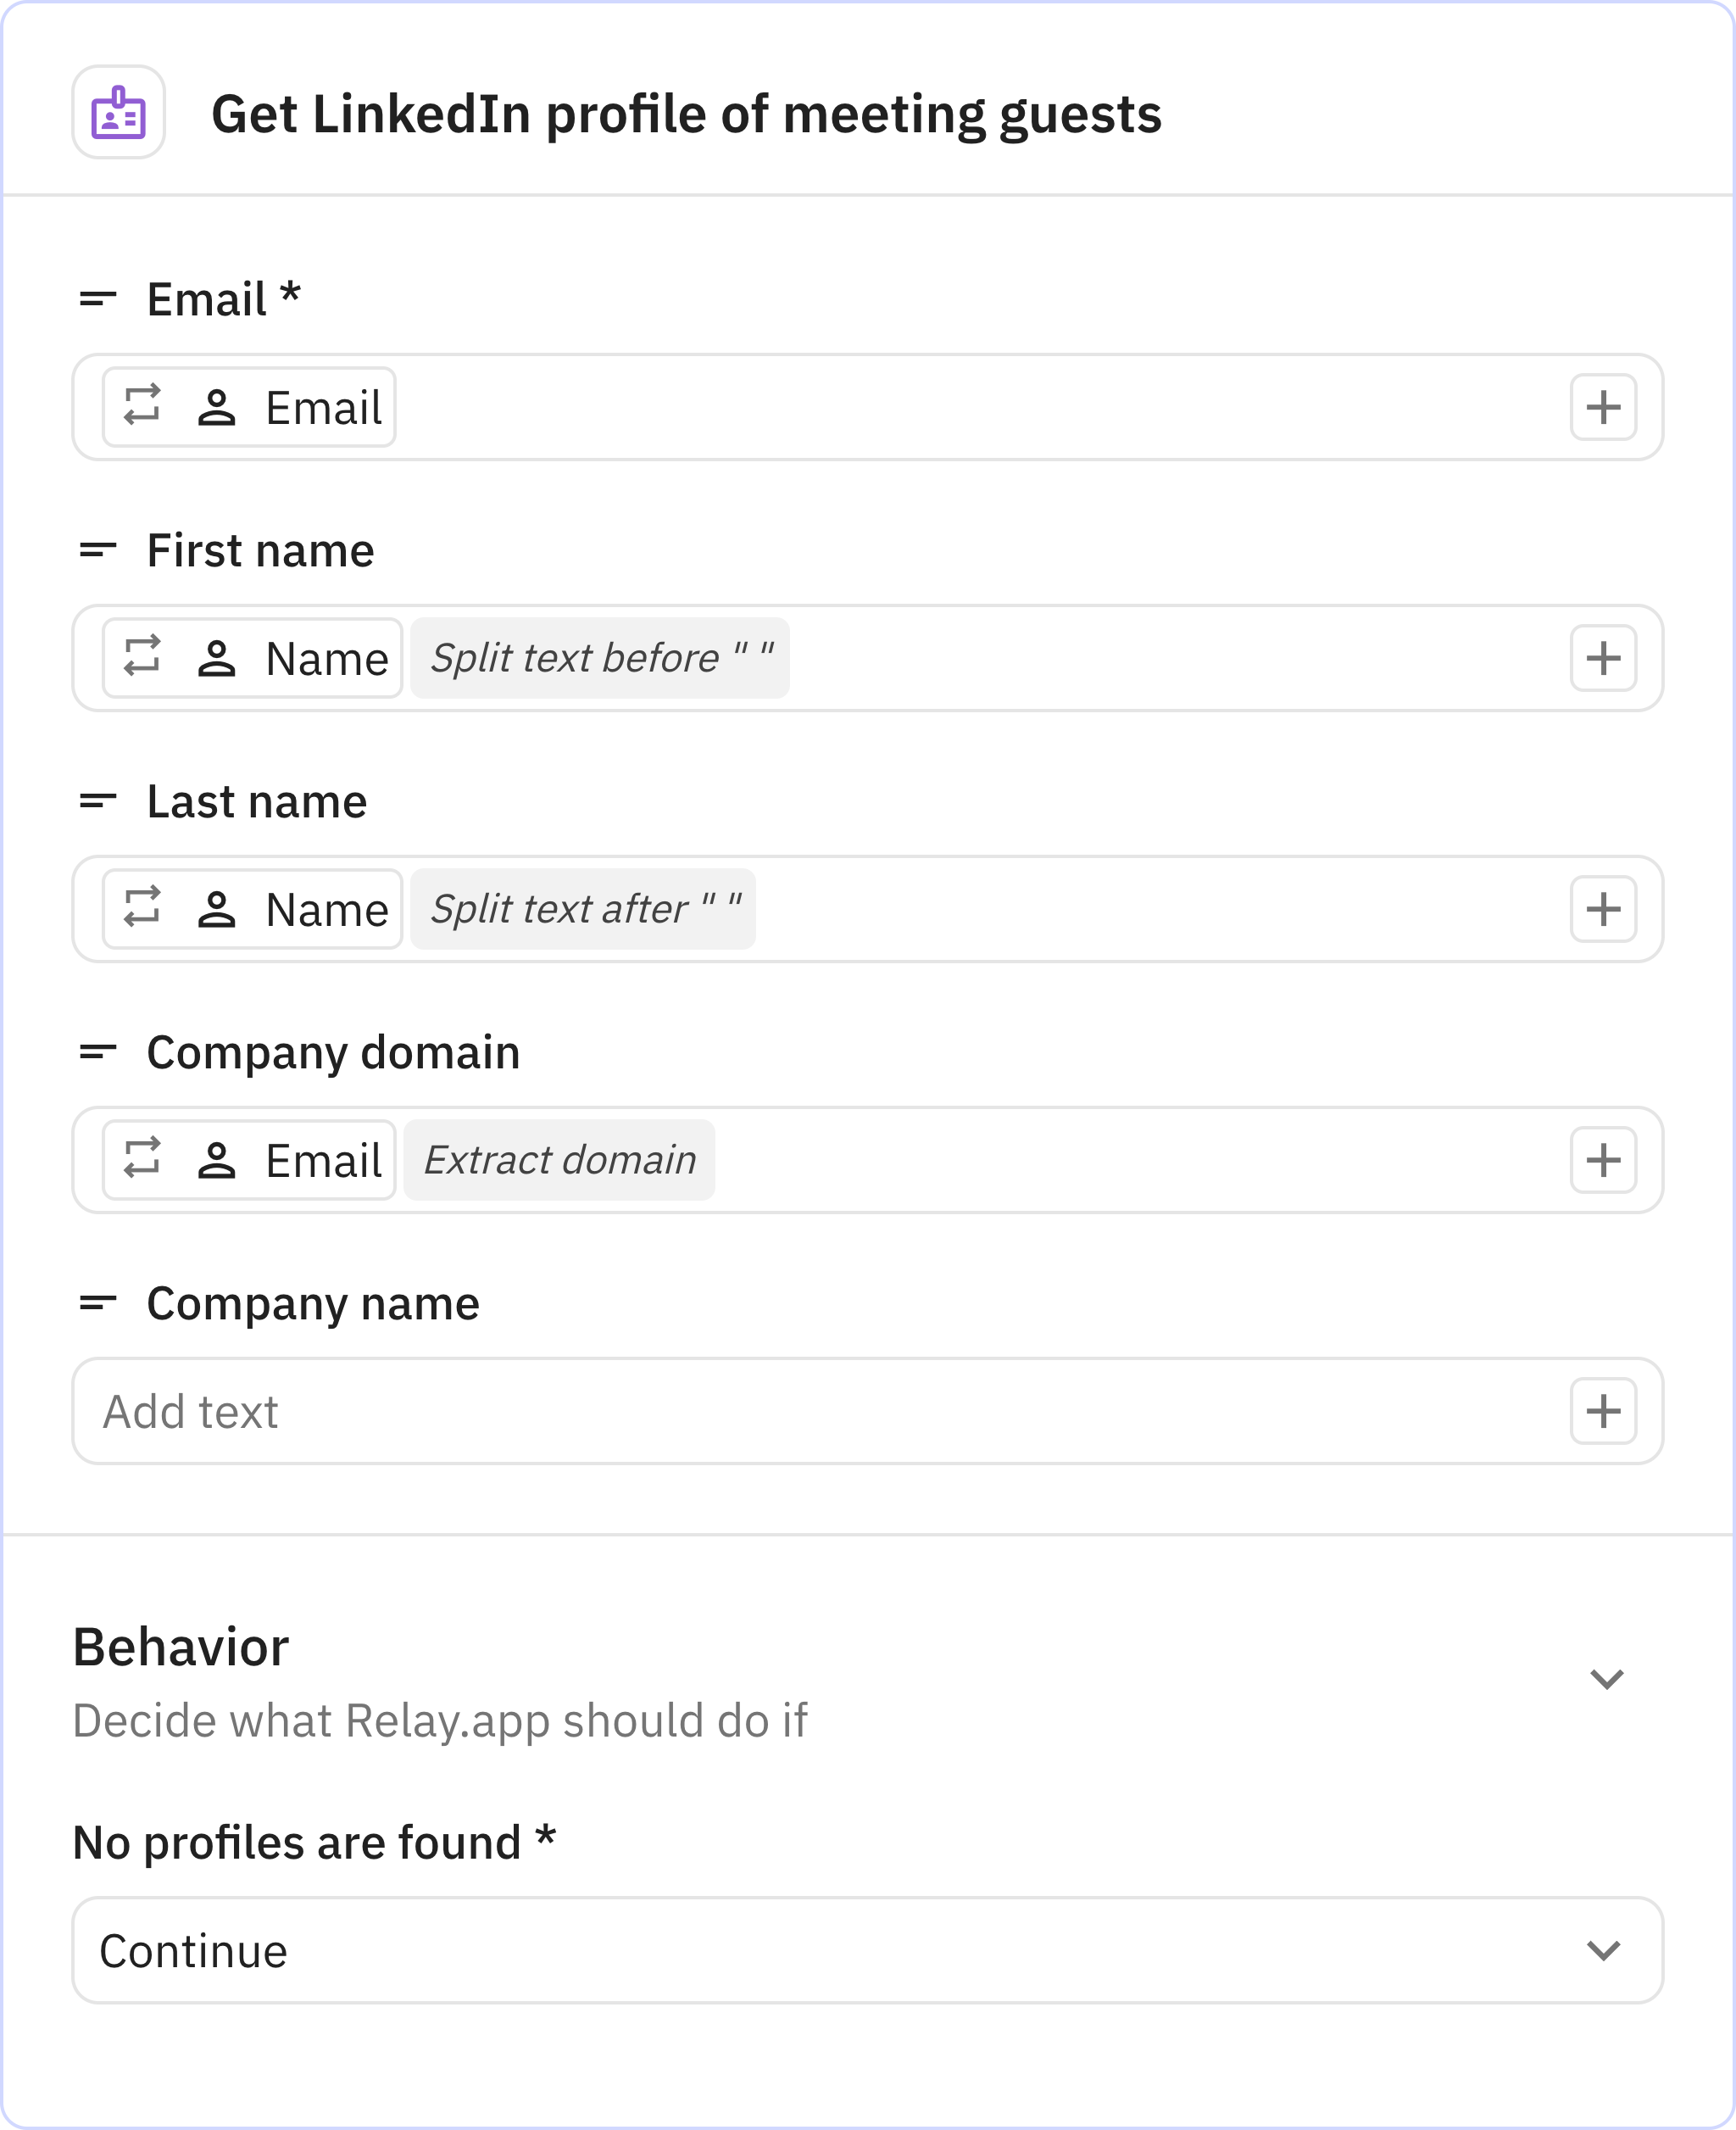Click the step title 'Get LinkedIn profile of meeting guests'

[x=686, y=114]
